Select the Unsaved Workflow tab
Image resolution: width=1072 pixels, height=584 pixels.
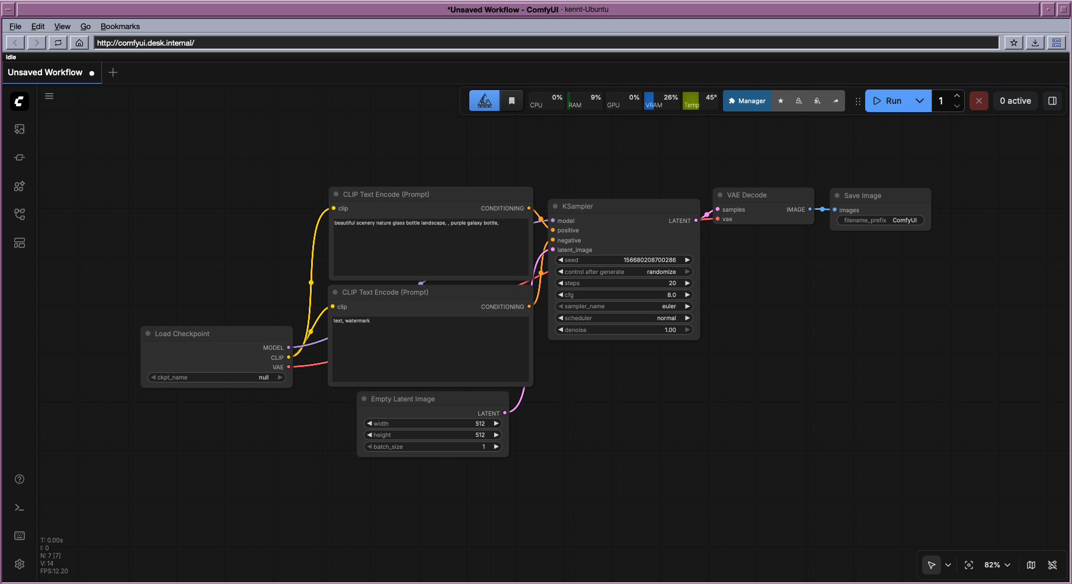point(51,72)
